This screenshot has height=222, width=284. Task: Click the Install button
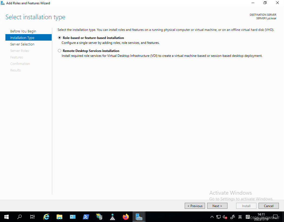(246, 206)
